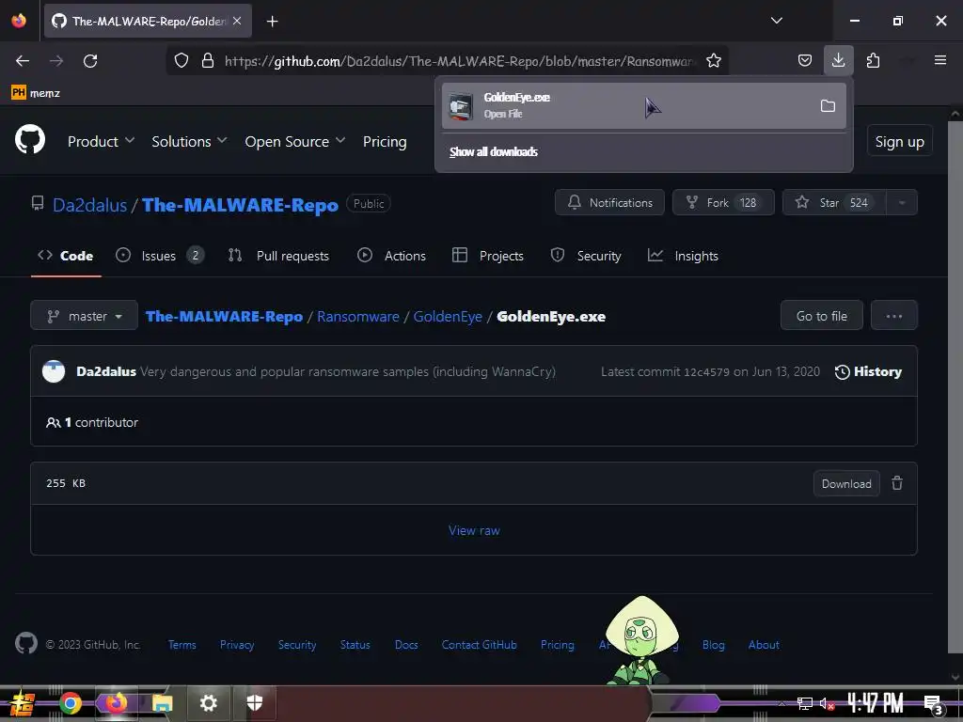
Task: Close The-MALWARE-Repo tab
Action: tap(237, 21)
